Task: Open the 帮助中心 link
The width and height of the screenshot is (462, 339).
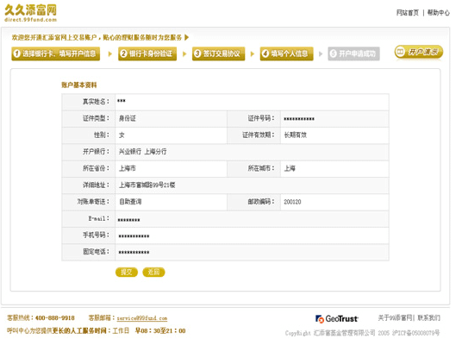Action: [439, 13]
